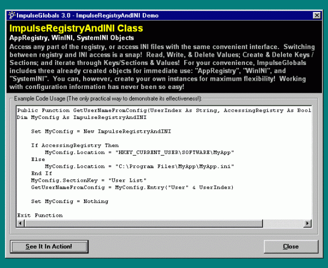Click the "AppRegistry, WinINI, SystemINI Objects" subtitle

72,38
